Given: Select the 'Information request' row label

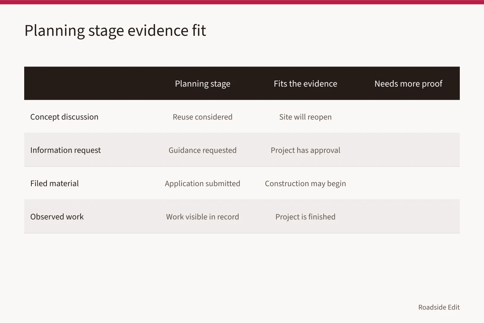Looking at the screenshot, I should [x=65, y=150].
